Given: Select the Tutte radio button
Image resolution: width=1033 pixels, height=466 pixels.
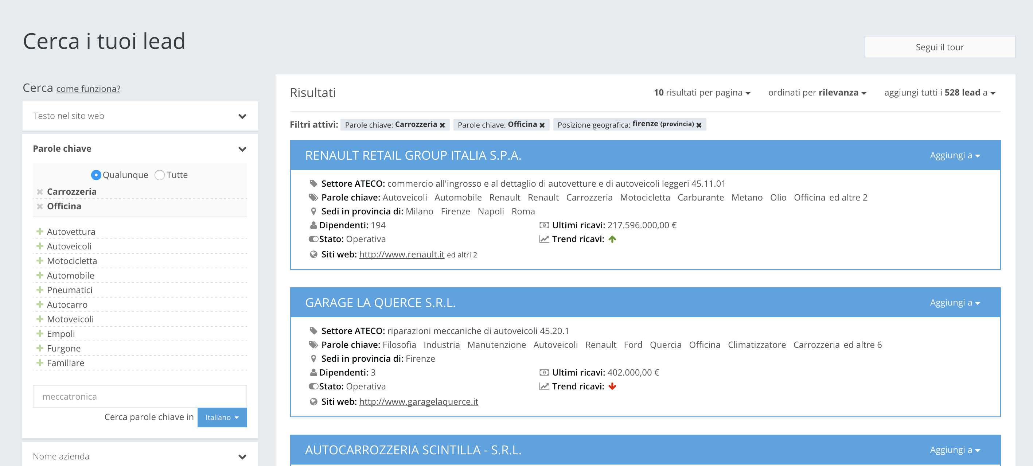Looking at the screenshot, I should (160, 175).
